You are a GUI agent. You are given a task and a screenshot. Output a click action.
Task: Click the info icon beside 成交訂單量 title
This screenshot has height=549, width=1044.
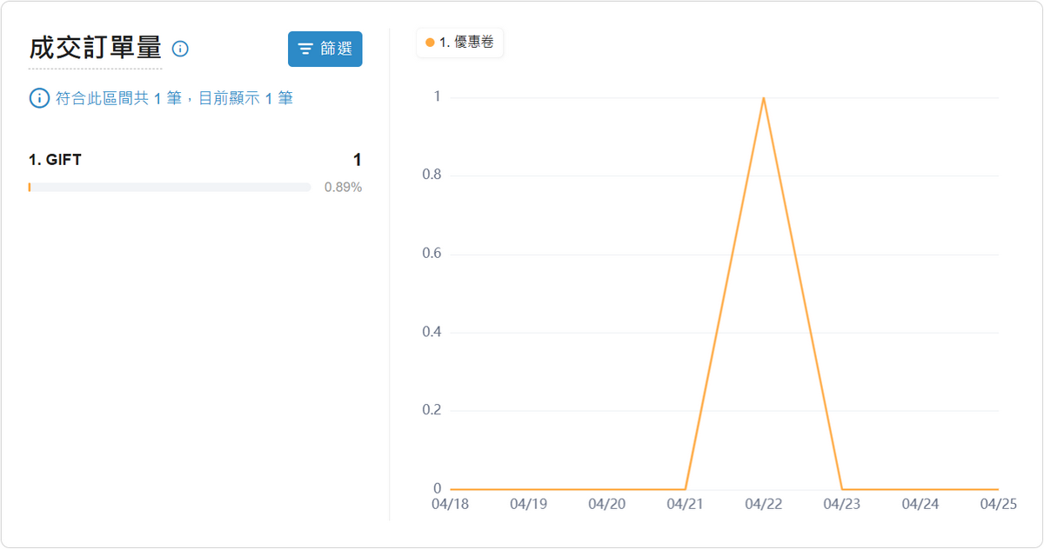tap(180, 49)
